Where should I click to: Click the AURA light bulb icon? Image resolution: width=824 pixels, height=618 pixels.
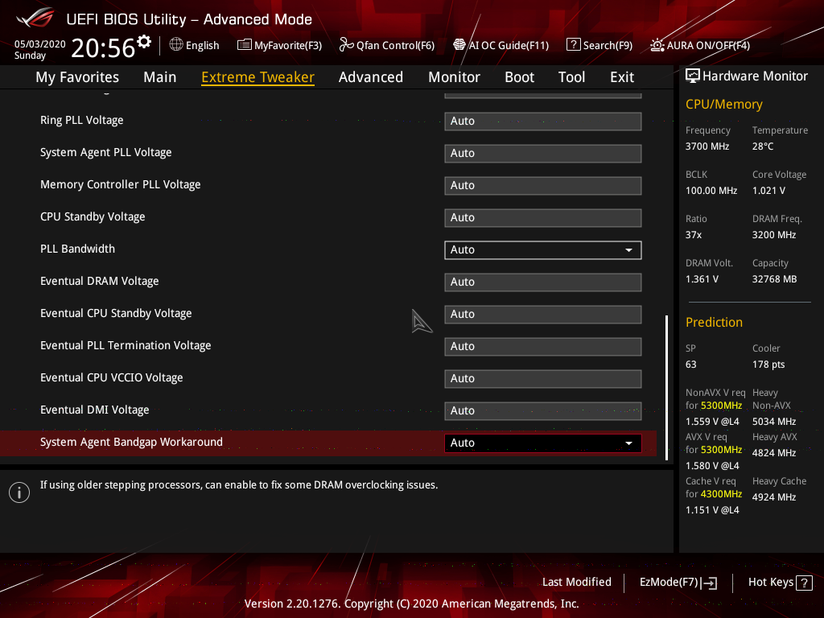pyautogui.click(x=657, y=45)
